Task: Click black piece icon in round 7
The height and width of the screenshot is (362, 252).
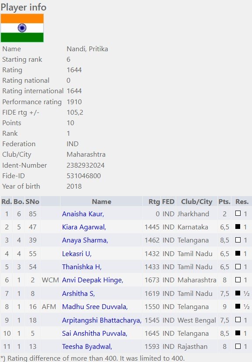Action: pos(238,293)
